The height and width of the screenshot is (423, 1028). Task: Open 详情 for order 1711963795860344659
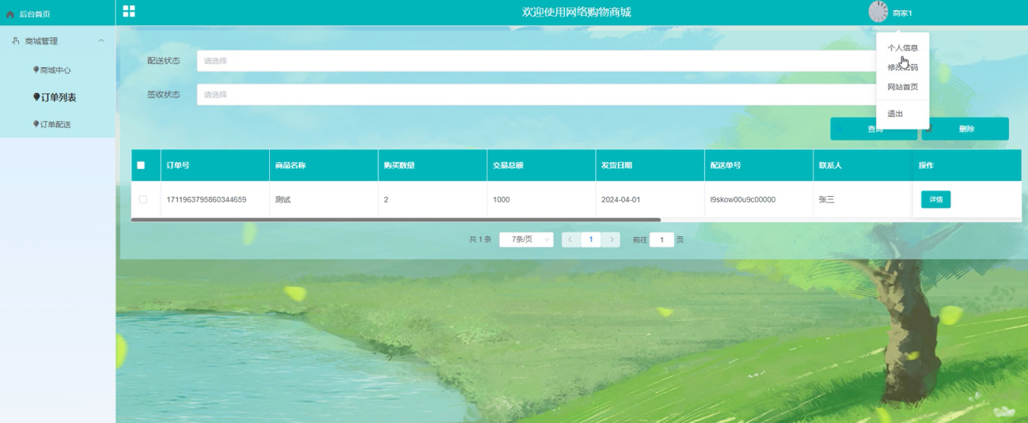pyautogui.click(x=935, y=199)
